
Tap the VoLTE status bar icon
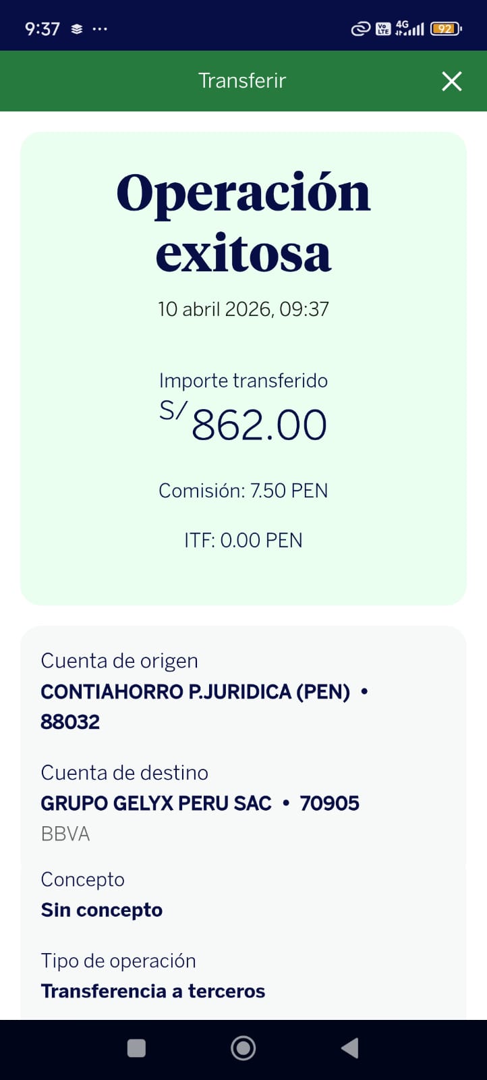(383, 28)
